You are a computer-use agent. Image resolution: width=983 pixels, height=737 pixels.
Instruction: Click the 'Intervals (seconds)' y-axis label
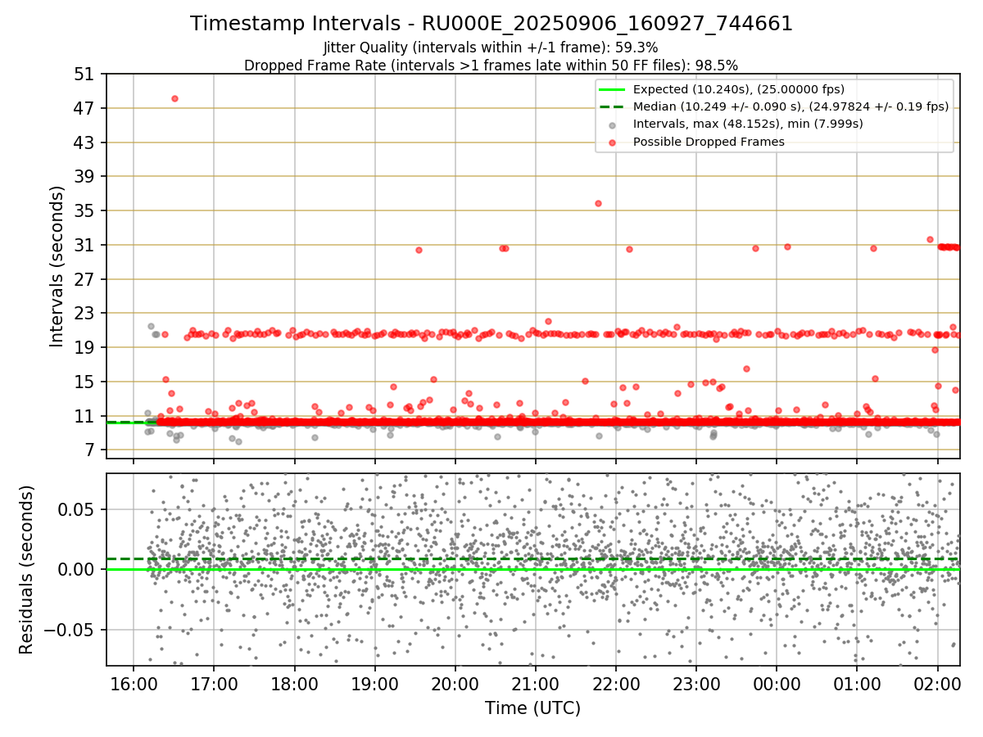coord(57,266)
